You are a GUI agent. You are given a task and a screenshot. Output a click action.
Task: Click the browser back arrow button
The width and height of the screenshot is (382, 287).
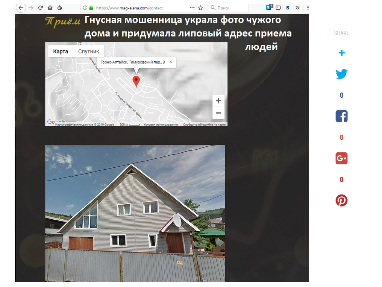tap(21, 8)
